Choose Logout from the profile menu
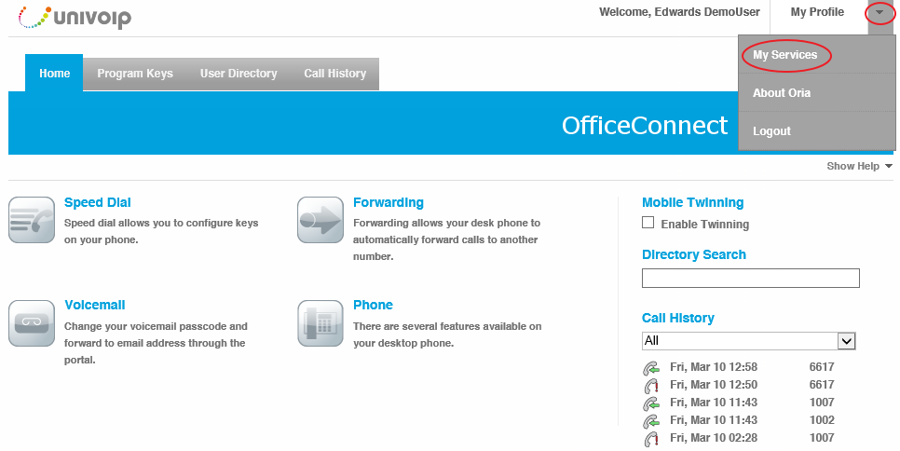The width and height of the screenshot is (900, 451). (x=771, y=131)
